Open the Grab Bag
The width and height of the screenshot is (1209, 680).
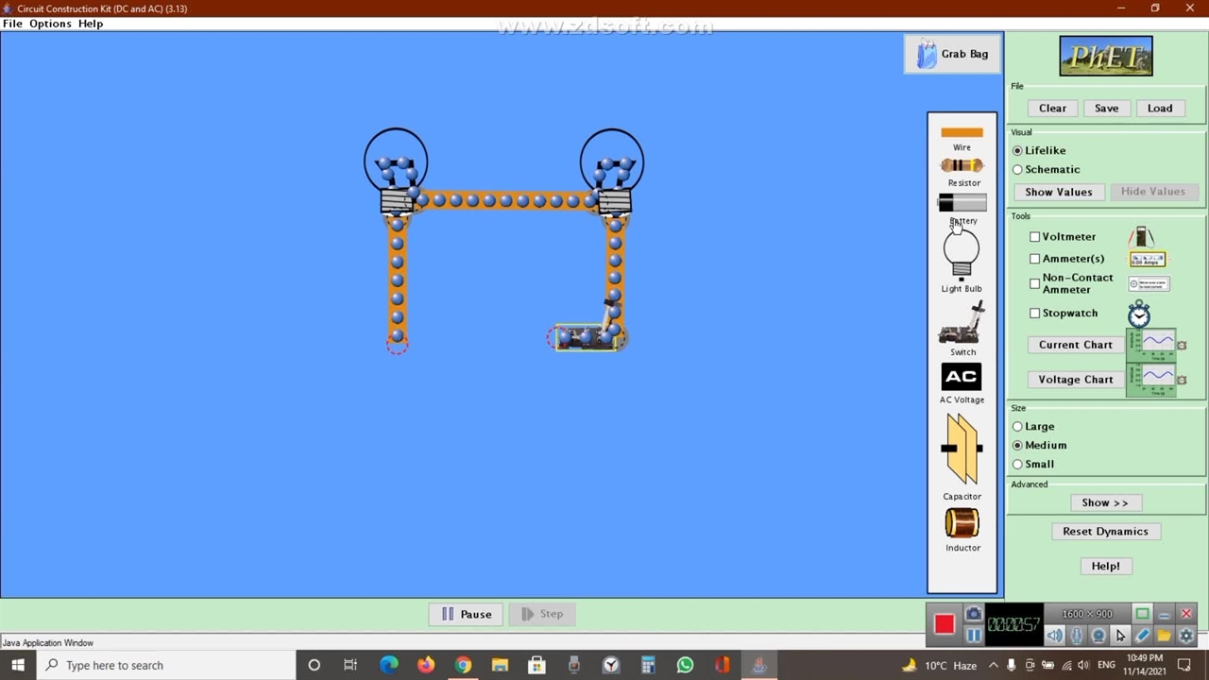(952, 54)
